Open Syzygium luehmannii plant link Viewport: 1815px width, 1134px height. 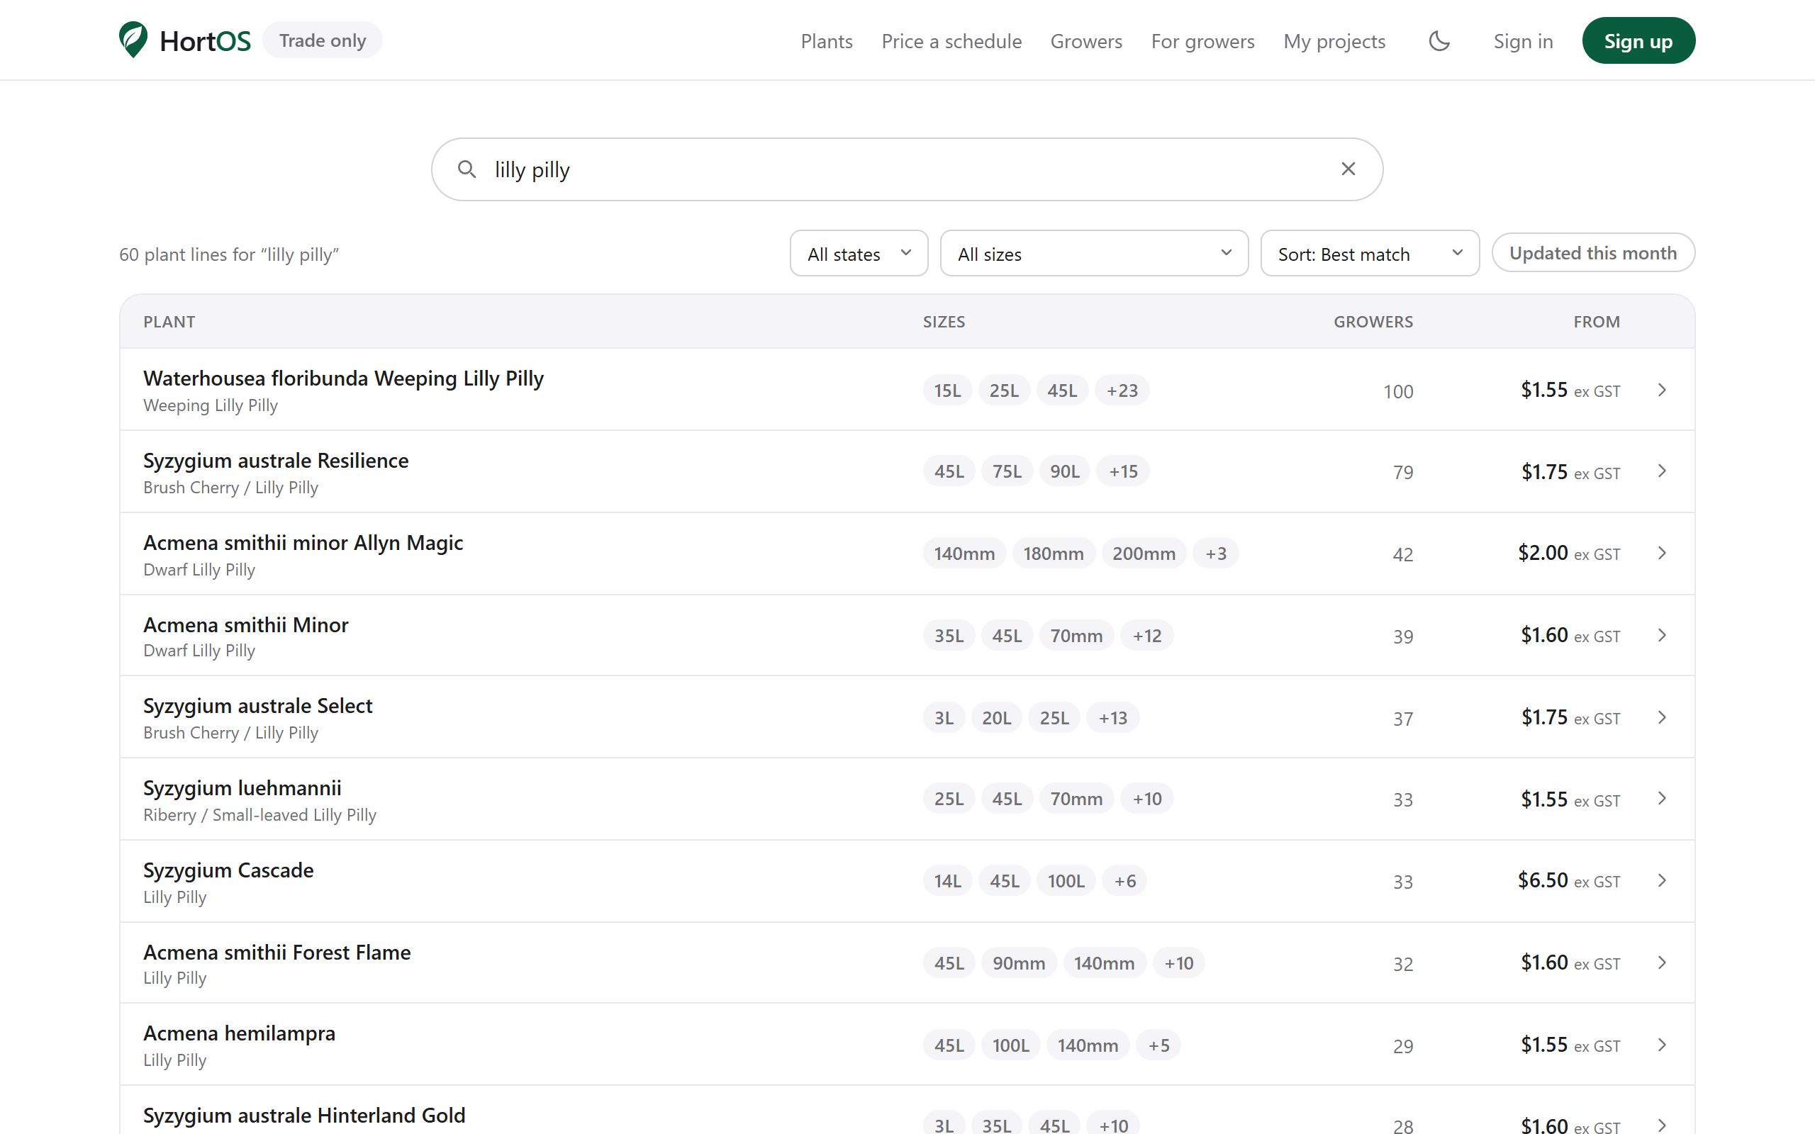pos(242,787)
